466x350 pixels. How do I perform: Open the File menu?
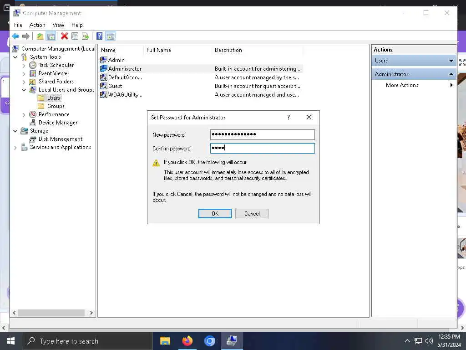[x=18, y=25]
